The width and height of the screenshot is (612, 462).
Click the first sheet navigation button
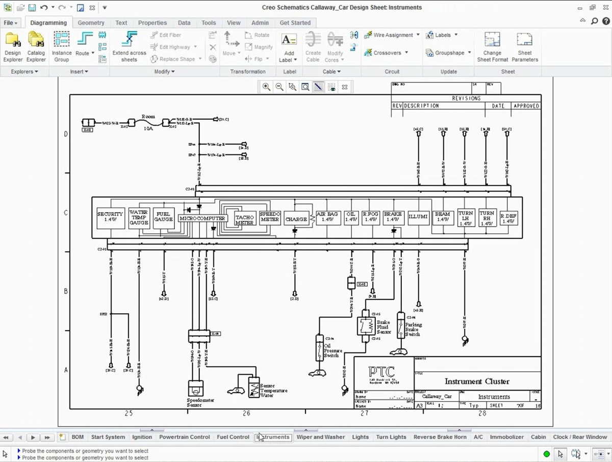click(x=6, y=438)
